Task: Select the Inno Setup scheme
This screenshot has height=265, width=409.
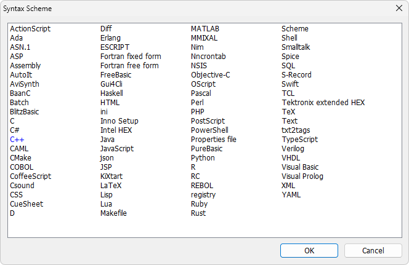Action: [119, 121]
